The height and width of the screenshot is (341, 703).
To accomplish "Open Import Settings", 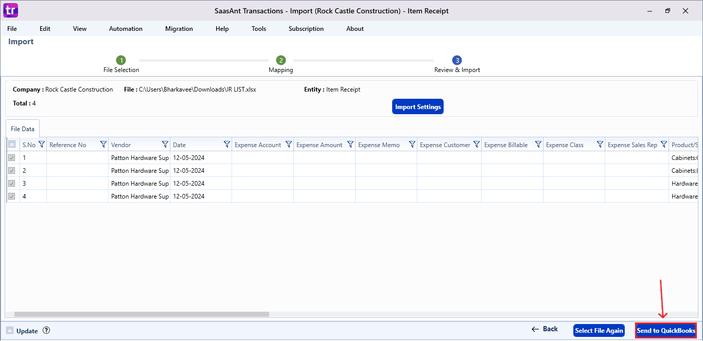I will (x=418, y=107).
